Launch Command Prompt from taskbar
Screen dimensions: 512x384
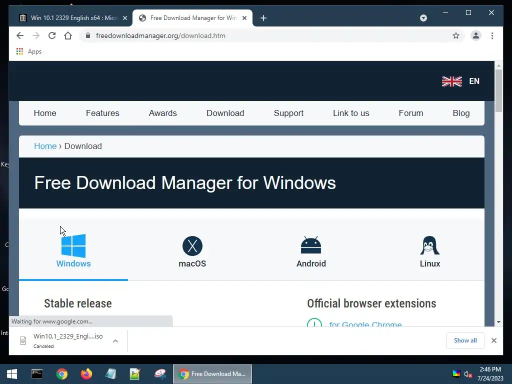point(37,374)
